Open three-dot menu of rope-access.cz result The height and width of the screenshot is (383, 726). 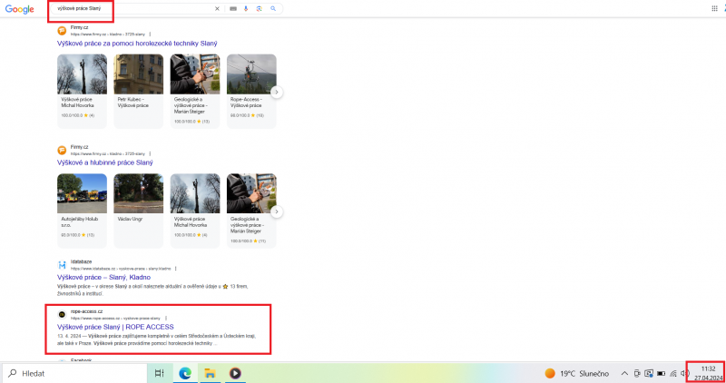(166, 319)
